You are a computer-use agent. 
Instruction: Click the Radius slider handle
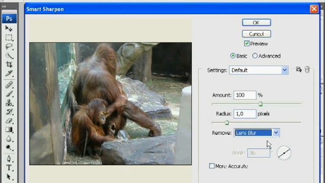coord(227,123)
